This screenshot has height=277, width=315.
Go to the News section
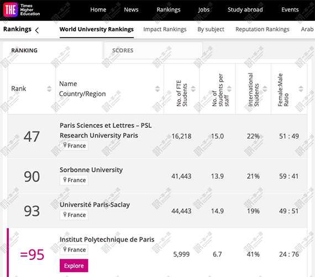pos(131,9)
